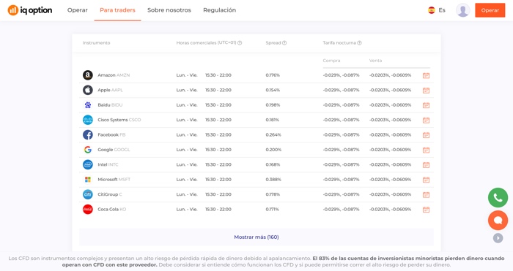Screen dimensions: 513x271
Task: Open the calendar icon in Intel row
Action: (426, 165)
